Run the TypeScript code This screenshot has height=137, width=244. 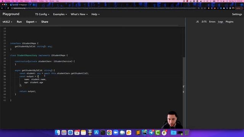(19, 22)
